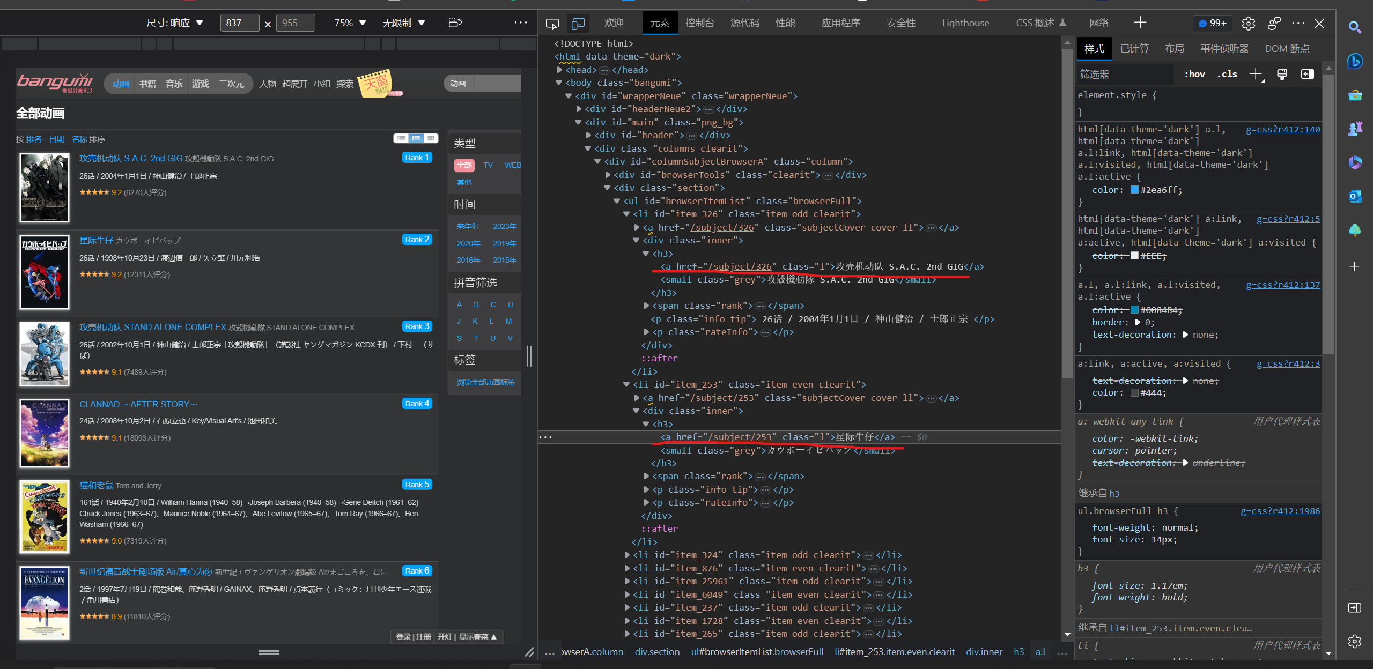The height and width of the screenshot is (669, 1373).
Task: Toggle device emulation mode icon
Action: [578, 24]
